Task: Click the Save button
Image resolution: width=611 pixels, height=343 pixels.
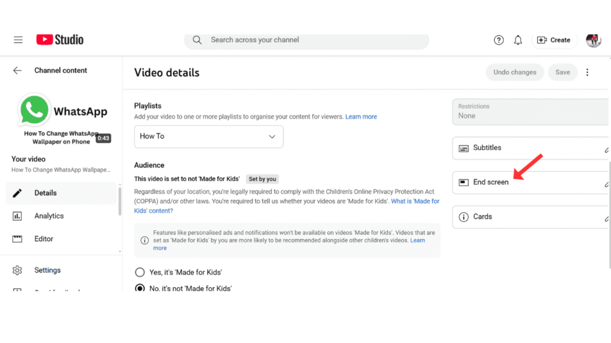Action: [563, 72]
